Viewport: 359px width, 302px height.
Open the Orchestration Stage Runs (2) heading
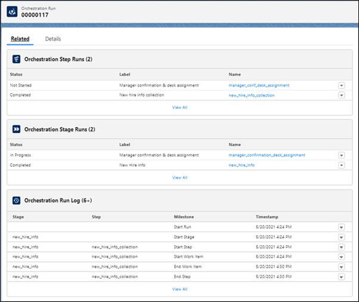coord(60,130)
